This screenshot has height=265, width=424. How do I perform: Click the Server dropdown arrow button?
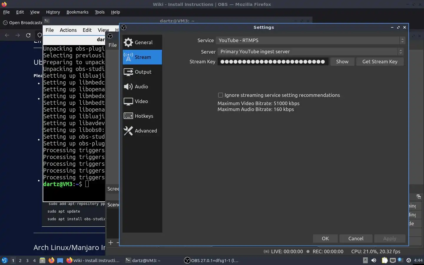pos(400,52)
